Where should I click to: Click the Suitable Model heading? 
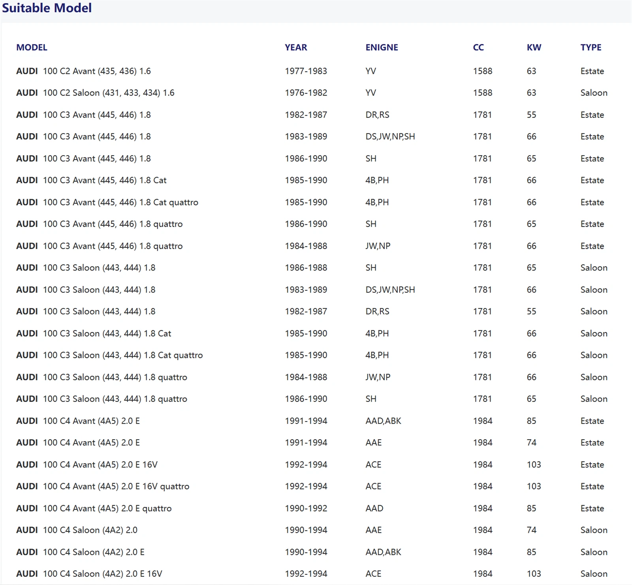47,8
